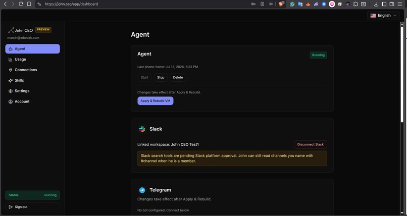Click the marcin@zduniak.com email text

(x=23, y=38)
